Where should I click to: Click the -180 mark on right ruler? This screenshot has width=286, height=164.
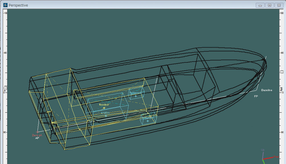282,13
